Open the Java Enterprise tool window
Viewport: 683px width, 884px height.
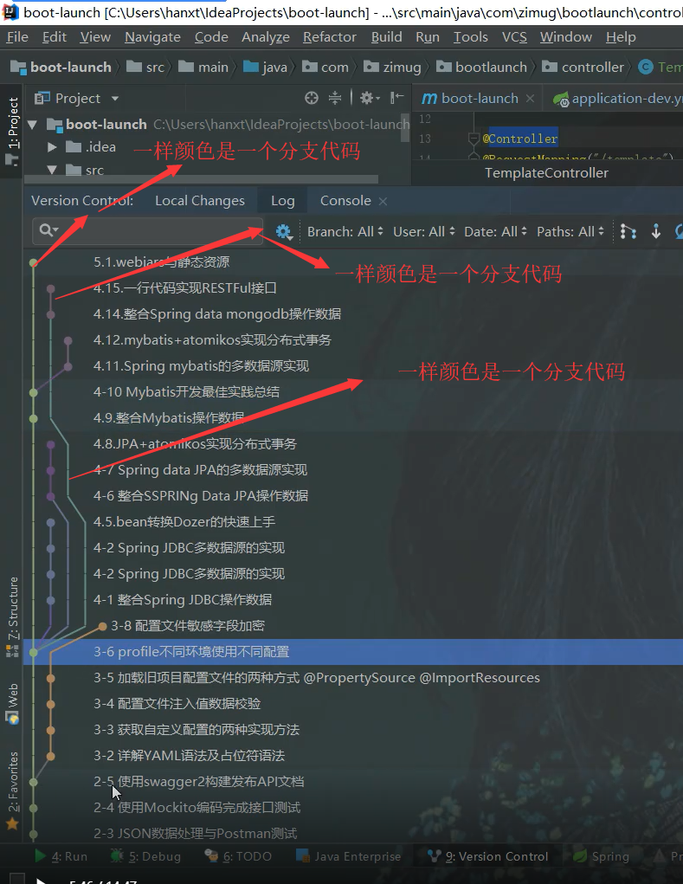(348, 856)
